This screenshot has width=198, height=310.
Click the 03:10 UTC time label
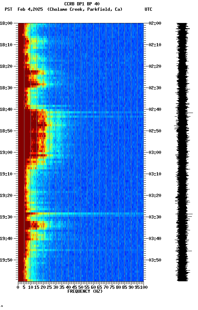click(155, 174)
